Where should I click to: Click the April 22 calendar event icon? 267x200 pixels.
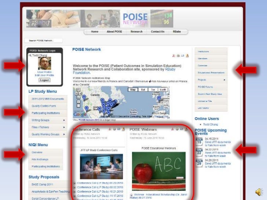click(x=199, y=152)
